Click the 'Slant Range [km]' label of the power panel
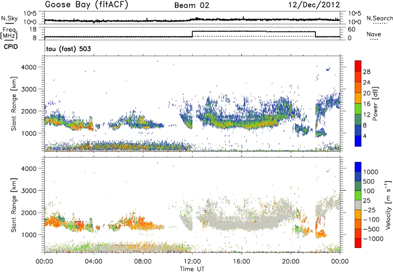Viewport: 393px width, 272px height. pos(14,104)
